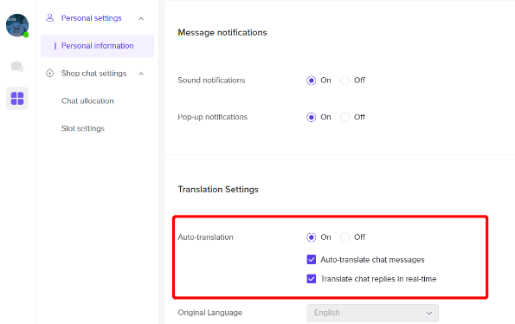Click the Personal settings person icon
515x324 pixels.
pos(49,17)
